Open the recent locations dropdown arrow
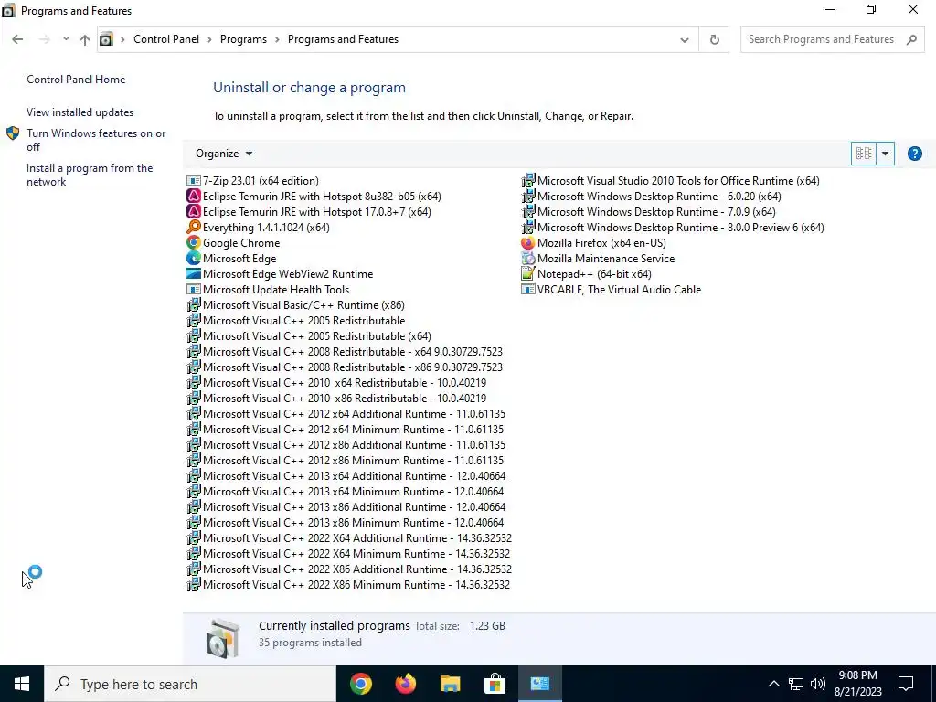This screenshot has width=936, height=702. click(x=65, y=39)
